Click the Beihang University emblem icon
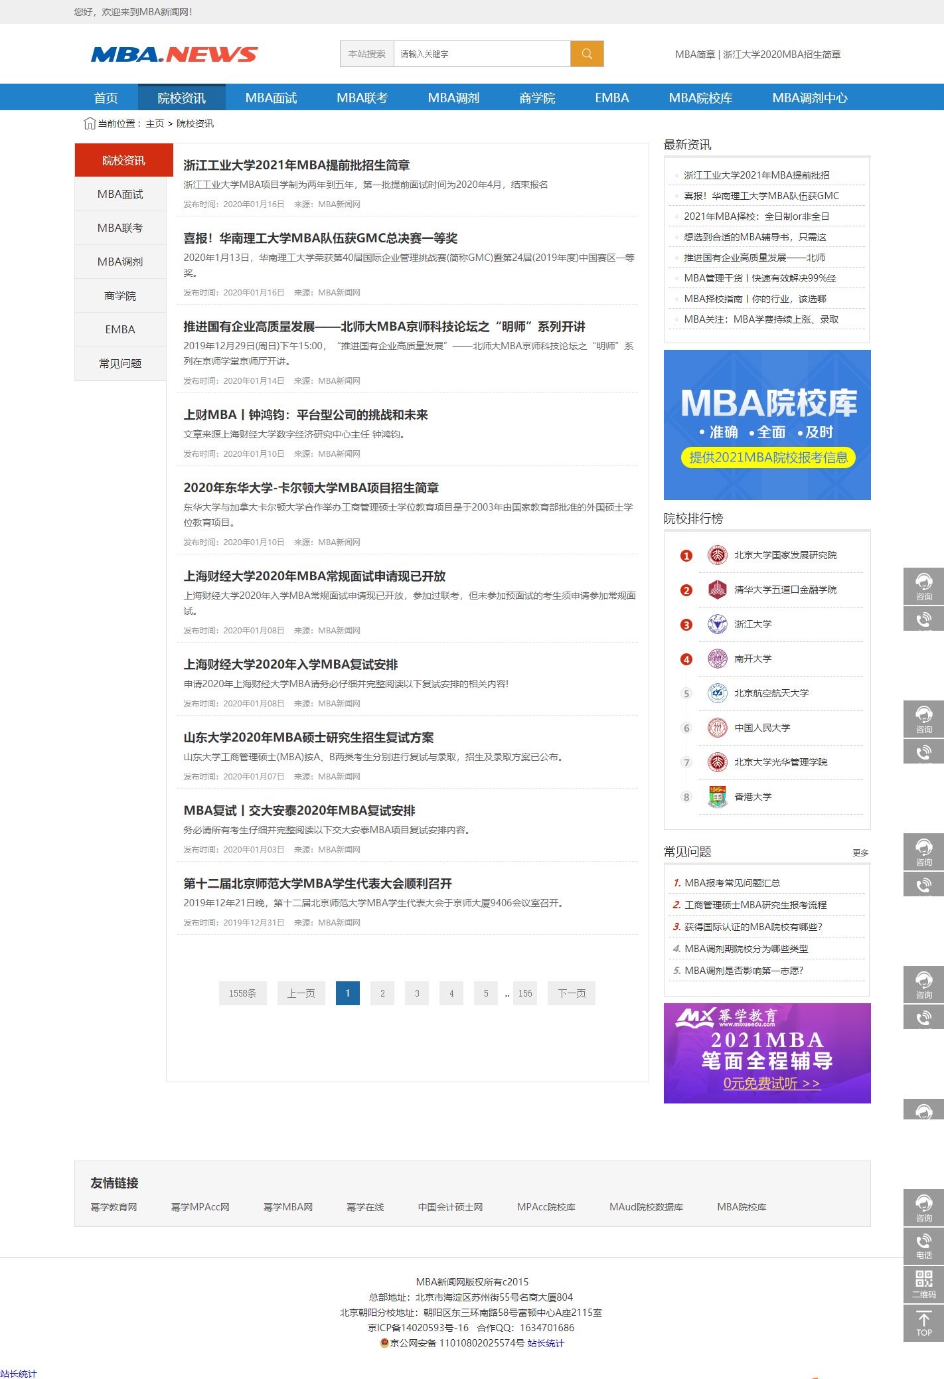 click(x=717, y=693)
